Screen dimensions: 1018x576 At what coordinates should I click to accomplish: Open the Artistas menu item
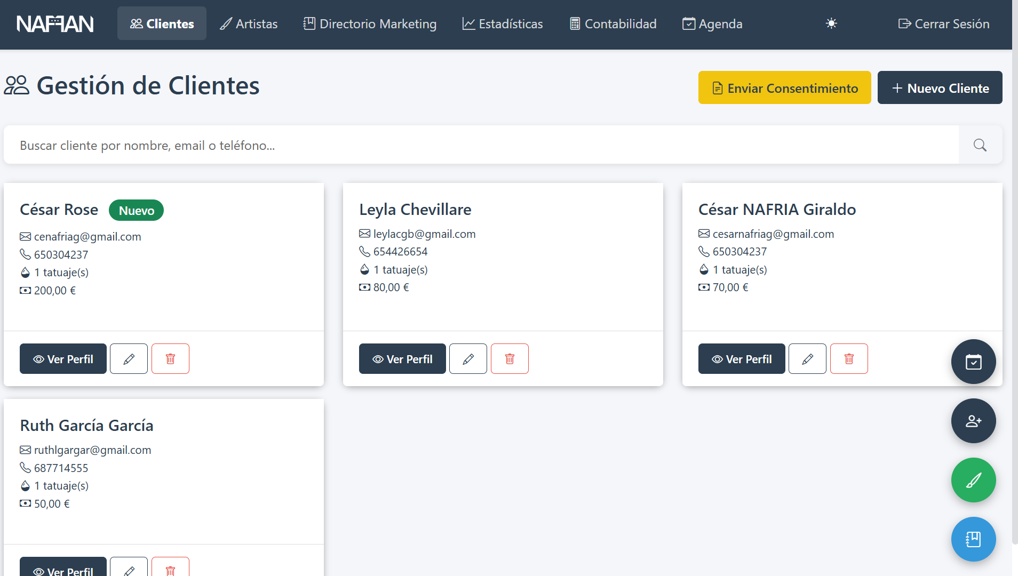tap(249, 24)
